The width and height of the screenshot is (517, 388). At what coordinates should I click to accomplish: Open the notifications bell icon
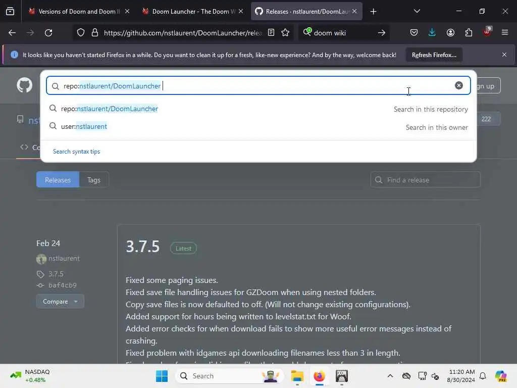tap(483, 376)
